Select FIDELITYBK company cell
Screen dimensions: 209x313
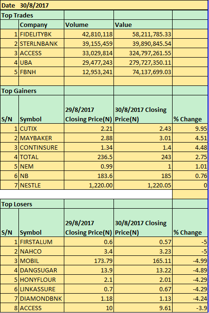[42, 34]
